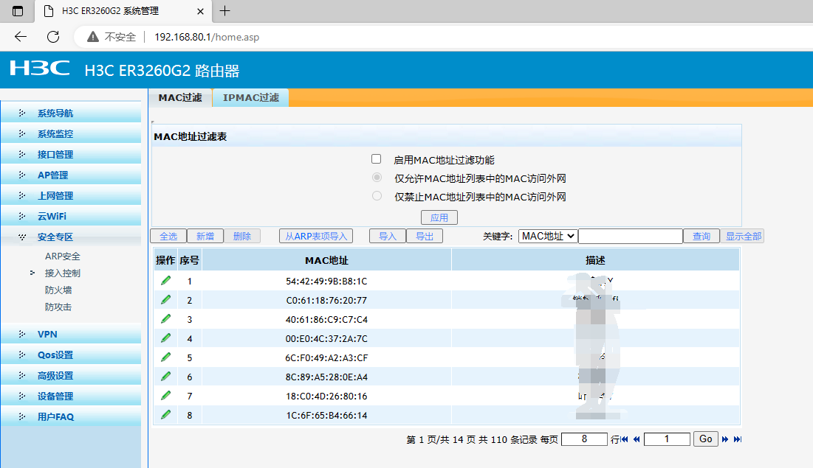Click the not-secure warning triangle icon
This screenshot has height=468, width=813.
[x=93, y=37]
